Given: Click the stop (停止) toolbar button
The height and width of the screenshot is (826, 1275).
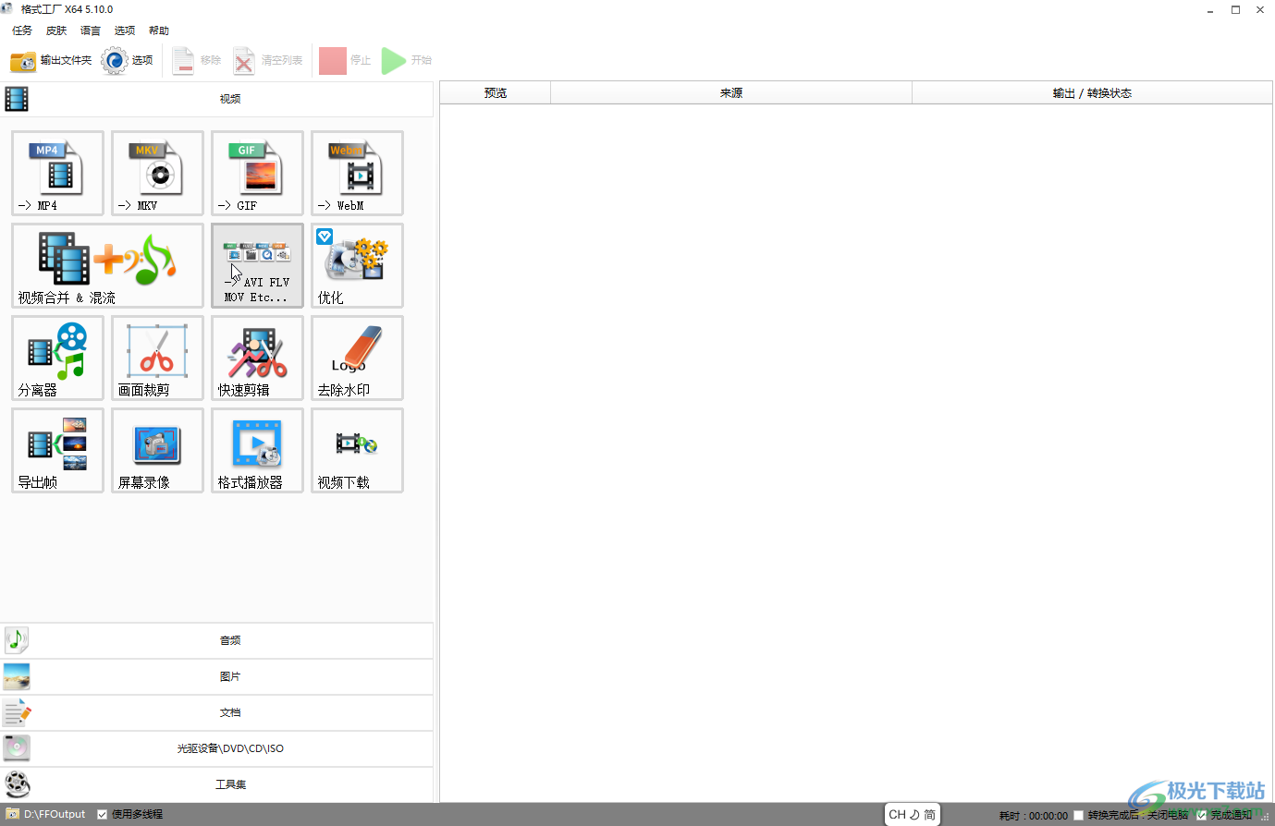Looking at the screenshot, I should (x=345, y=61).
